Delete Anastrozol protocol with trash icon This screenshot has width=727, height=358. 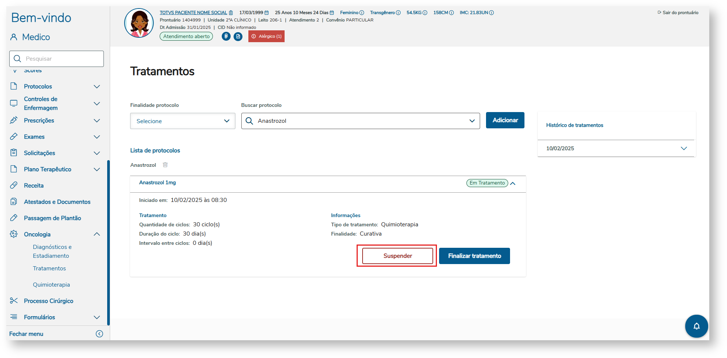point(165,165)
